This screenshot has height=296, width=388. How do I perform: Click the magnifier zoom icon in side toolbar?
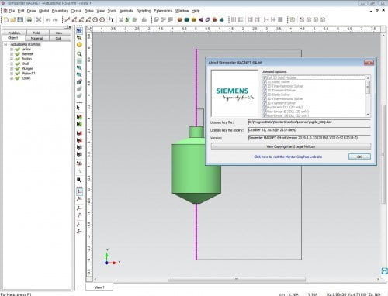point(79,54)
